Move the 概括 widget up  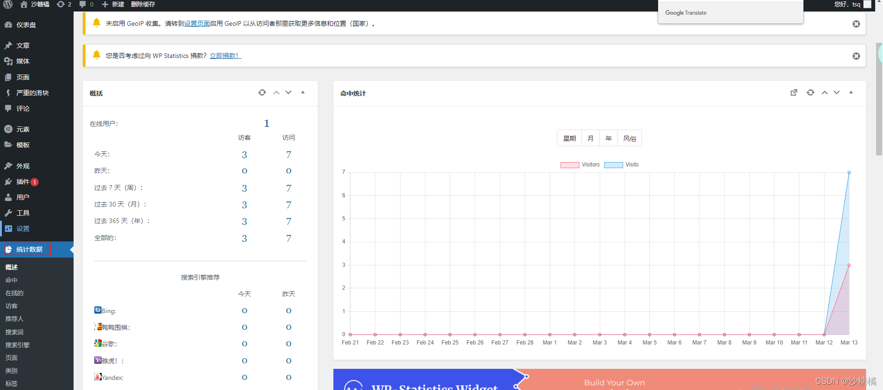pyautogui.click(x=276, y=92)
